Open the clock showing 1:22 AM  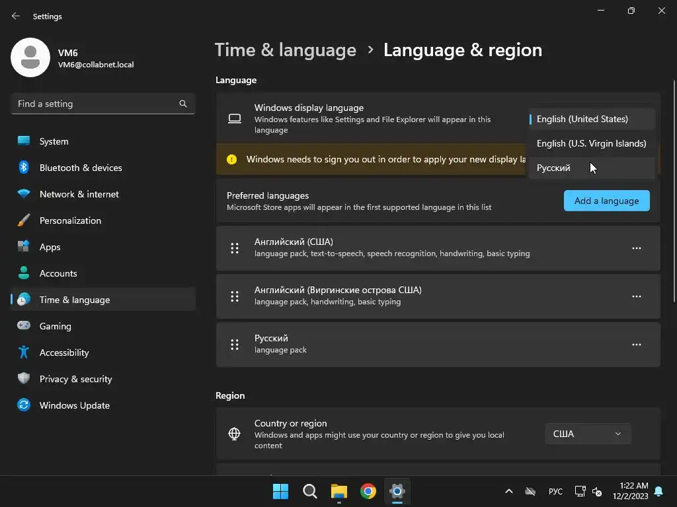coord(630,491)
